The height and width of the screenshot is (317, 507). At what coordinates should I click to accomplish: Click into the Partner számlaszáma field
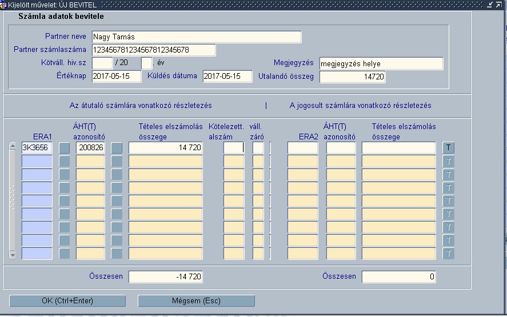[x=154, y=50]
